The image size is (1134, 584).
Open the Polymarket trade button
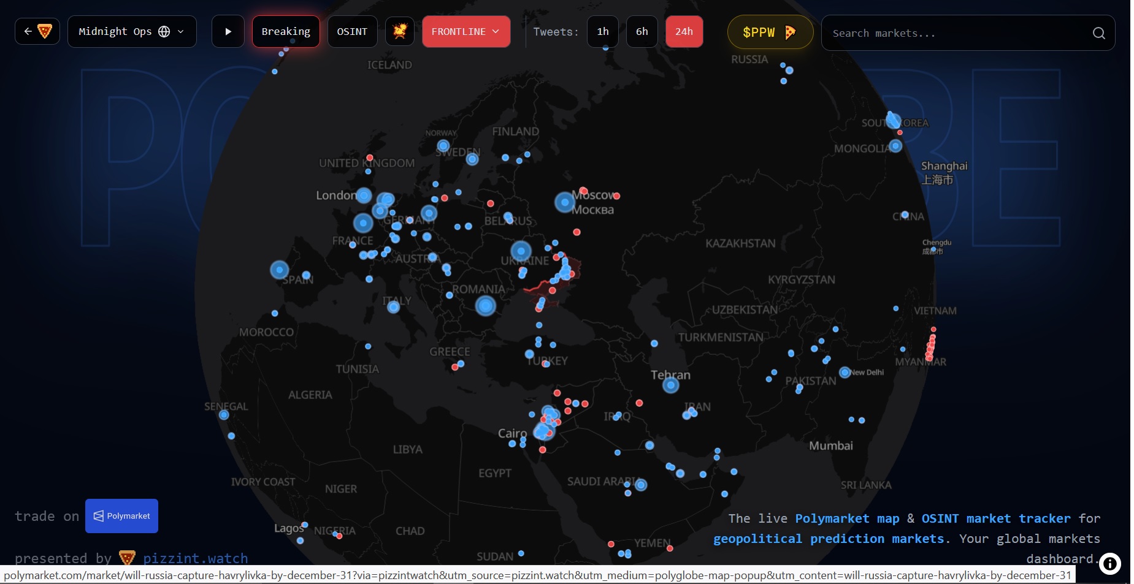[x=121, y=516]
